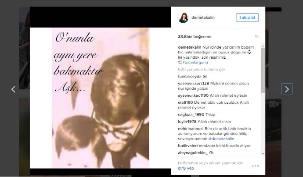Open the 'giriş yap' login link
The width and height of the screenshot is (303, 177).
pyautogui.click(x=186, y=168)
